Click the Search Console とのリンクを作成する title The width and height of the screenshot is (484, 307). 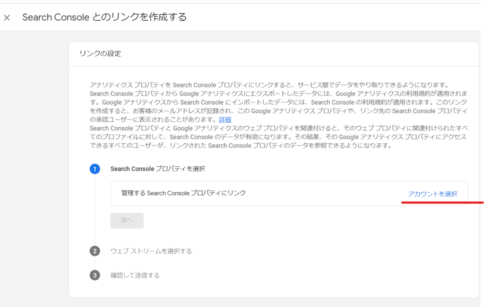tap(104, 17)
